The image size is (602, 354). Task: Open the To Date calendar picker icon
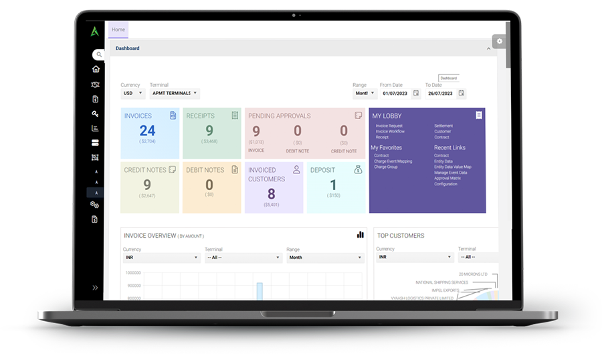[462, 94]
